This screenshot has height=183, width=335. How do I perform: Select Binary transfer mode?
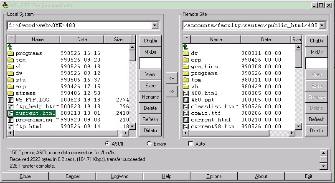[x=149, y=144]
